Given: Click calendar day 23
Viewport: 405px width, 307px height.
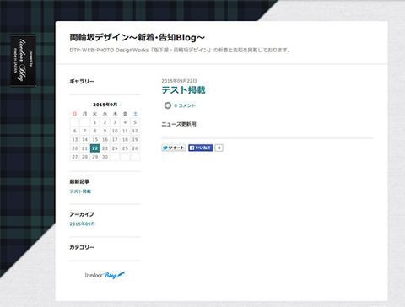Looking at the screenshot, I should [x=105, y=148].
